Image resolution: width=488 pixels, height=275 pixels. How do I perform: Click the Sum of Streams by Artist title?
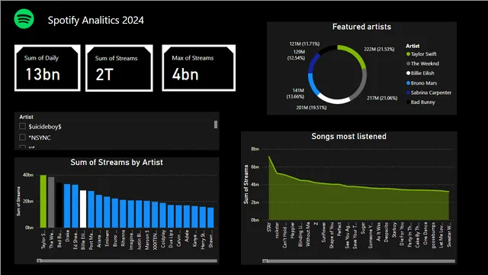[117, 162]
